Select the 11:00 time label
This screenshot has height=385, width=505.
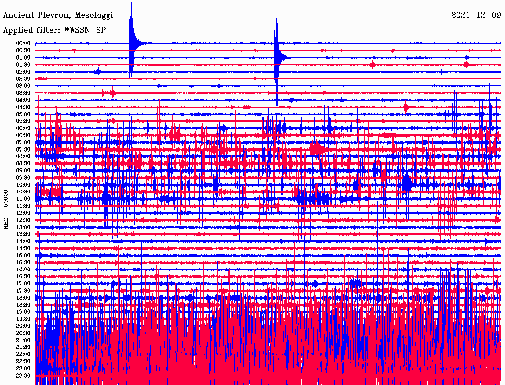[23, 199]
